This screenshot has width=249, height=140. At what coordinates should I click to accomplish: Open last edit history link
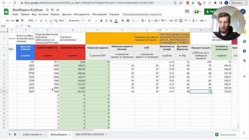[142, 14]
